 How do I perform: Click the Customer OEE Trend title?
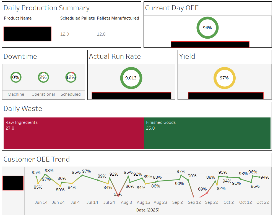click(37, 159)
